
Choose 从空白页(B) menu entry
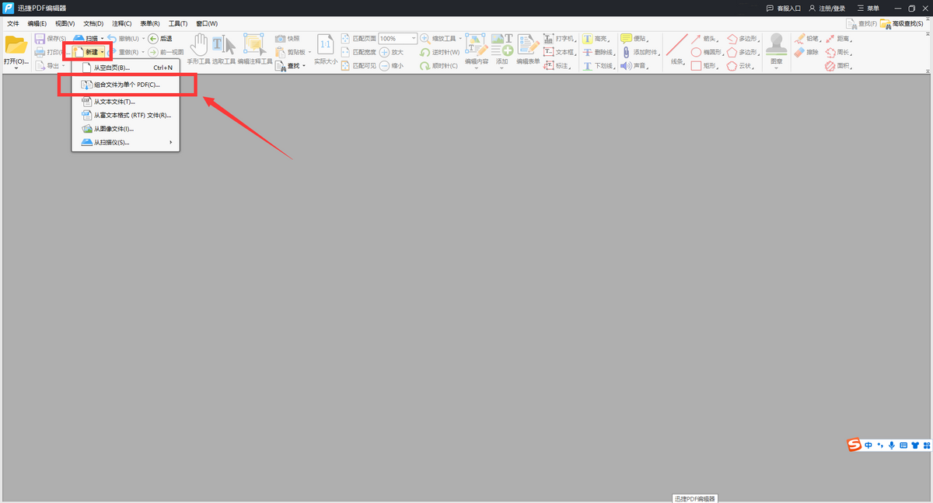[x=126, y=68]
